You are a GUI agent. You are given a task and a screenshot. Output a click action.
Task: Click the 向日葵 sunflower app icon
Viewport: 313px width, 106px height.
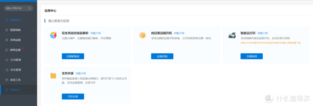[x=143, y=35]
